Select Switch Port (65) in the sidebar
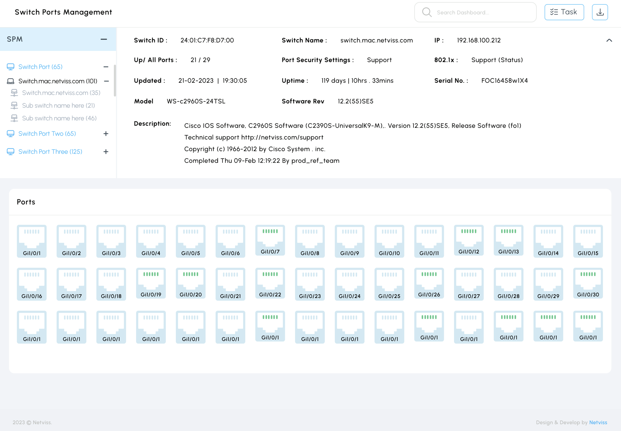621x431 pixels. point(41,67)
